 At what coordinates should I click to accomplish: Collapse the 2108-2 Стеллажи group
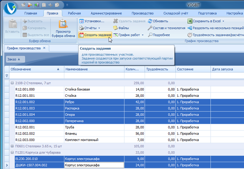(x=12, y=82)
